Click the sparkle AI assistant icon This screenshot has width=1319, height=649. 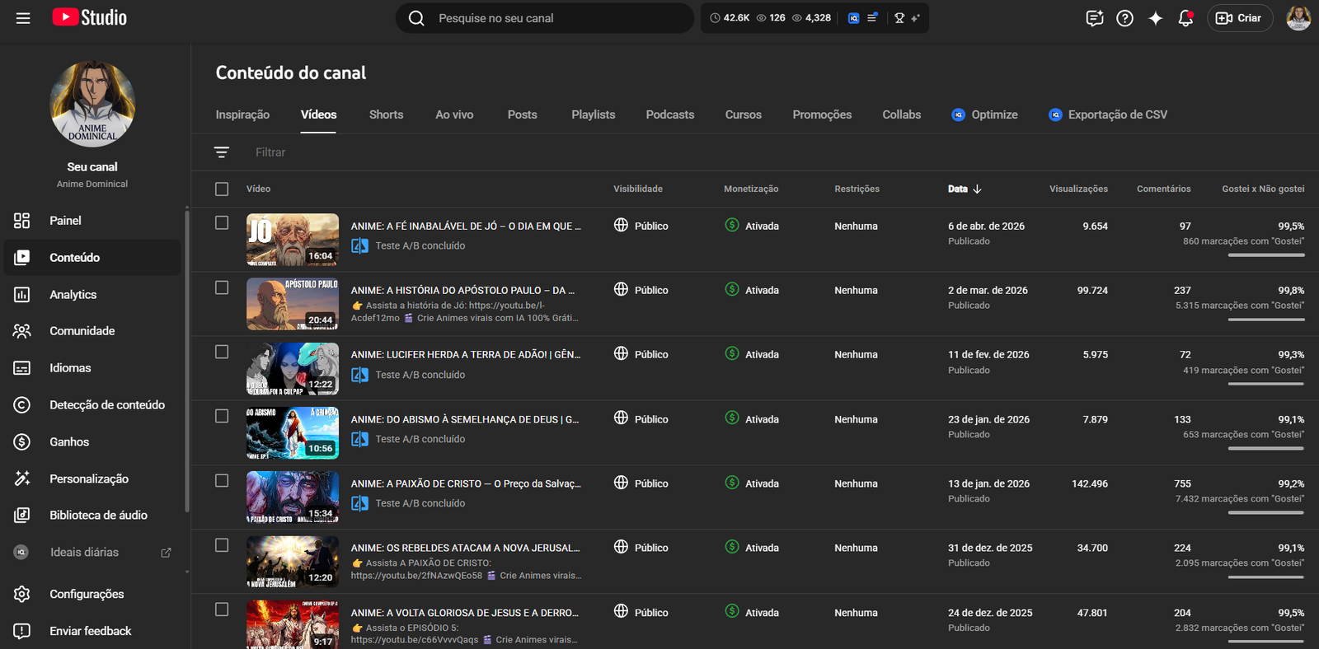1155,18
